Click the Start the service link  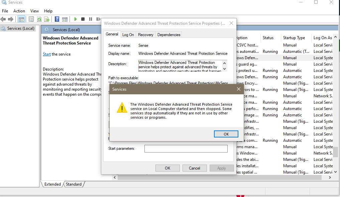(46, 54)
